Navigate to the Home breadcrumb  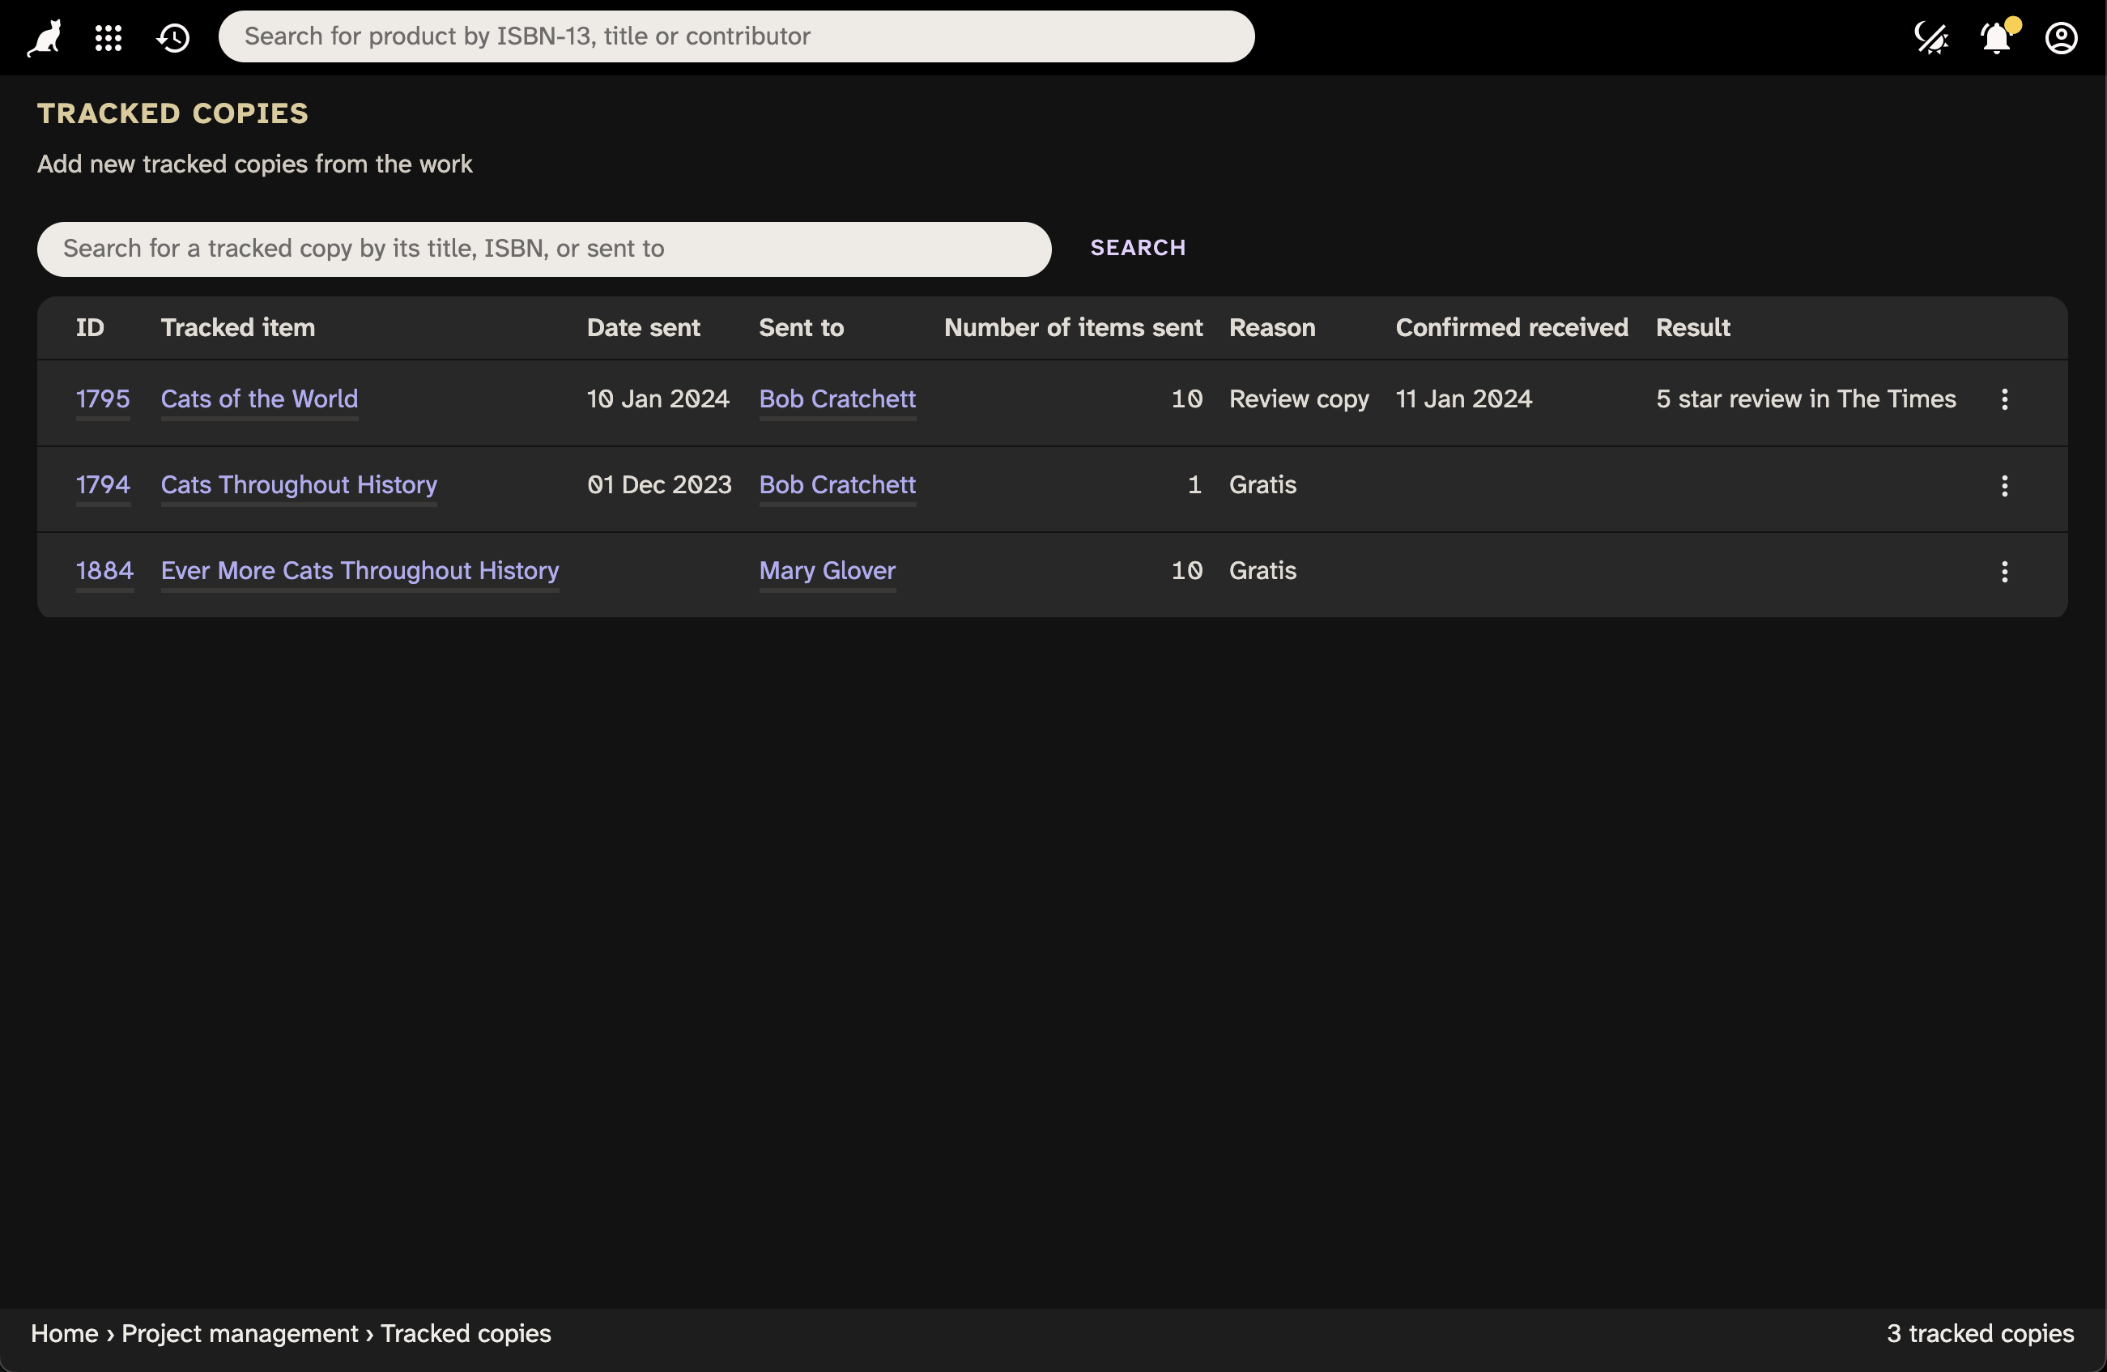(63, 1333)
